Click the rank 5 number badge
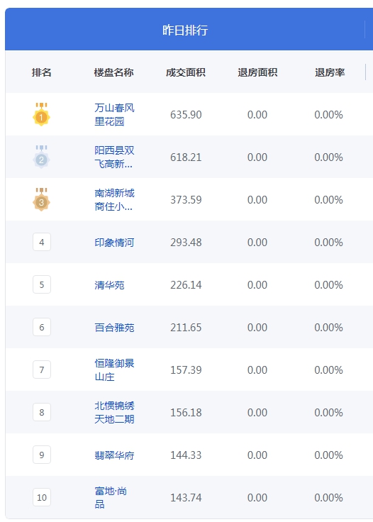 (x=42, y=284)
